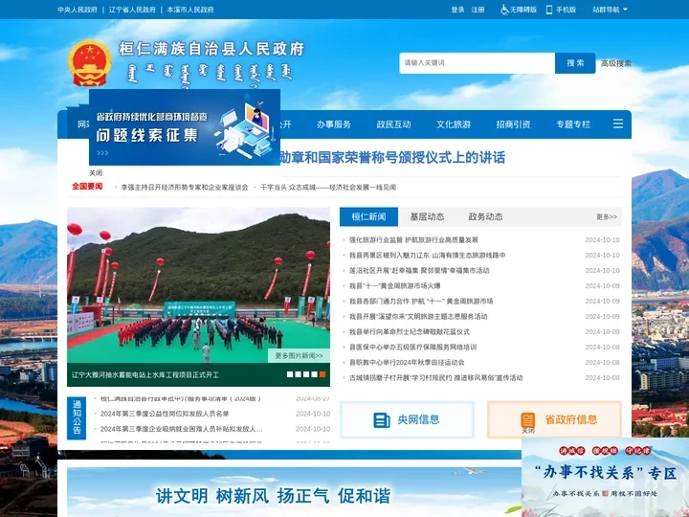Open headline 干字当头 众志成城 经济发展一线见闻
689x517 pixels.
pos(328,188)
